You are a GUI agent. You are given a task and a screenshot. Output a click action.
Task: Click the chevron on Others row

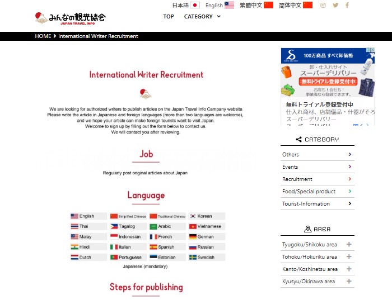[x=350, y=154]
